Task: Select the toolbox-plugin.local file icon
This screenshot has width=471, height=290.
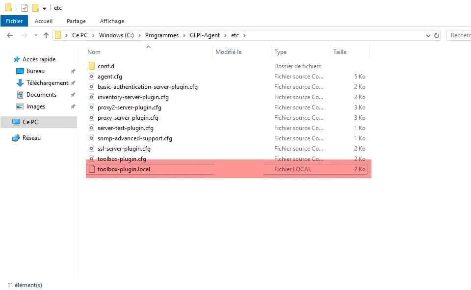Action: tap(91, 169)
